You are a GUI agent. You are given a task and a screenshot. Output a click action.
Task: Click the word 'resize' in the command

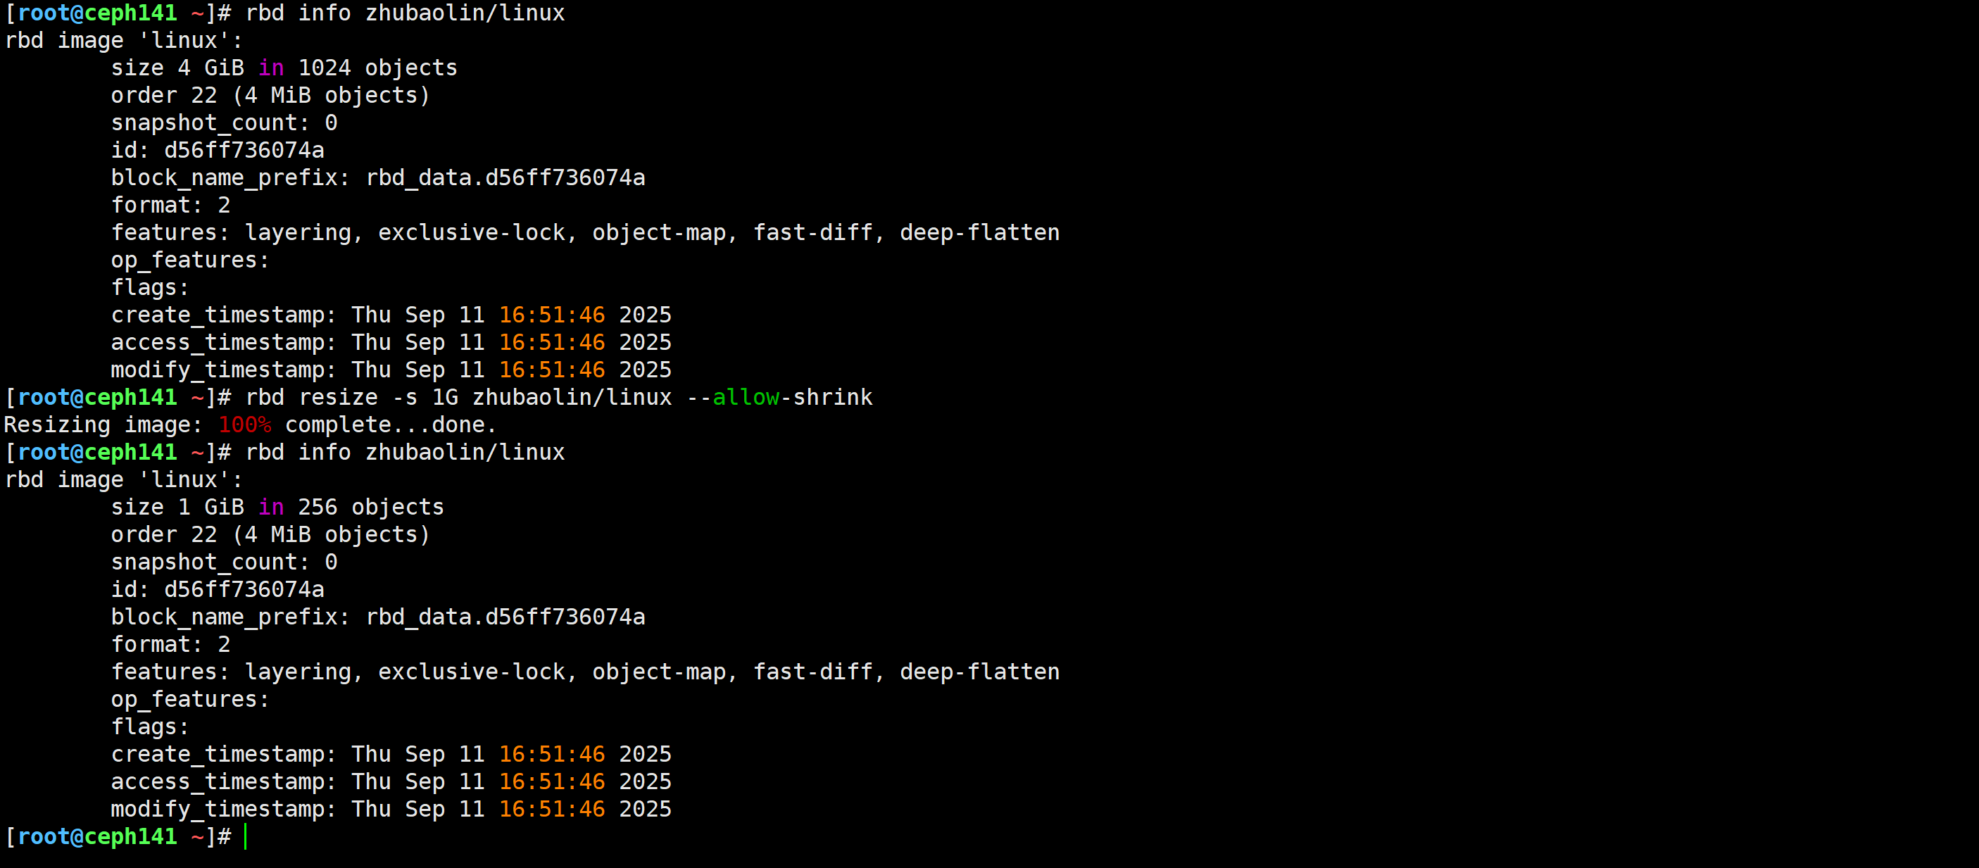pyautogui.click(x=338, y=397)
